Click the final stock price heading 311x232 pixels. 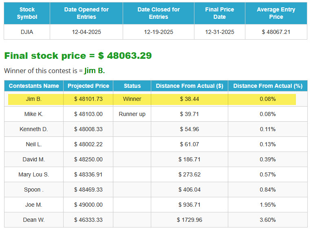point(78,56)
